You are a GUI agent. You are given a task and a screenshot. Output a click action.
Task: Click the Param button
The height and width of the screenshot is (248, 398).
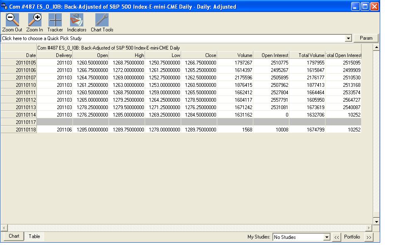(366, 38)
